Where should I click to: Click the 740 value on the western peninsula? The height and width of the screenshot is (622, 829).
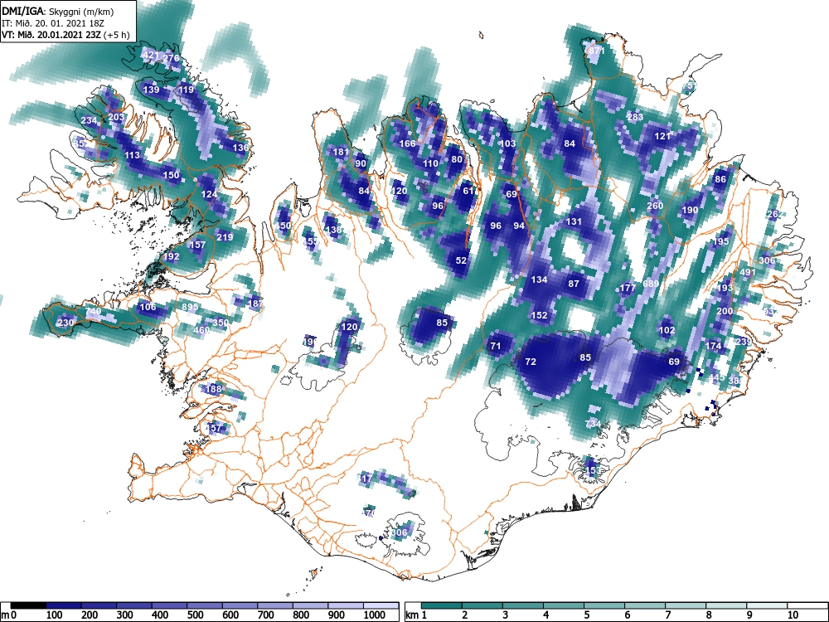point(93,312)
